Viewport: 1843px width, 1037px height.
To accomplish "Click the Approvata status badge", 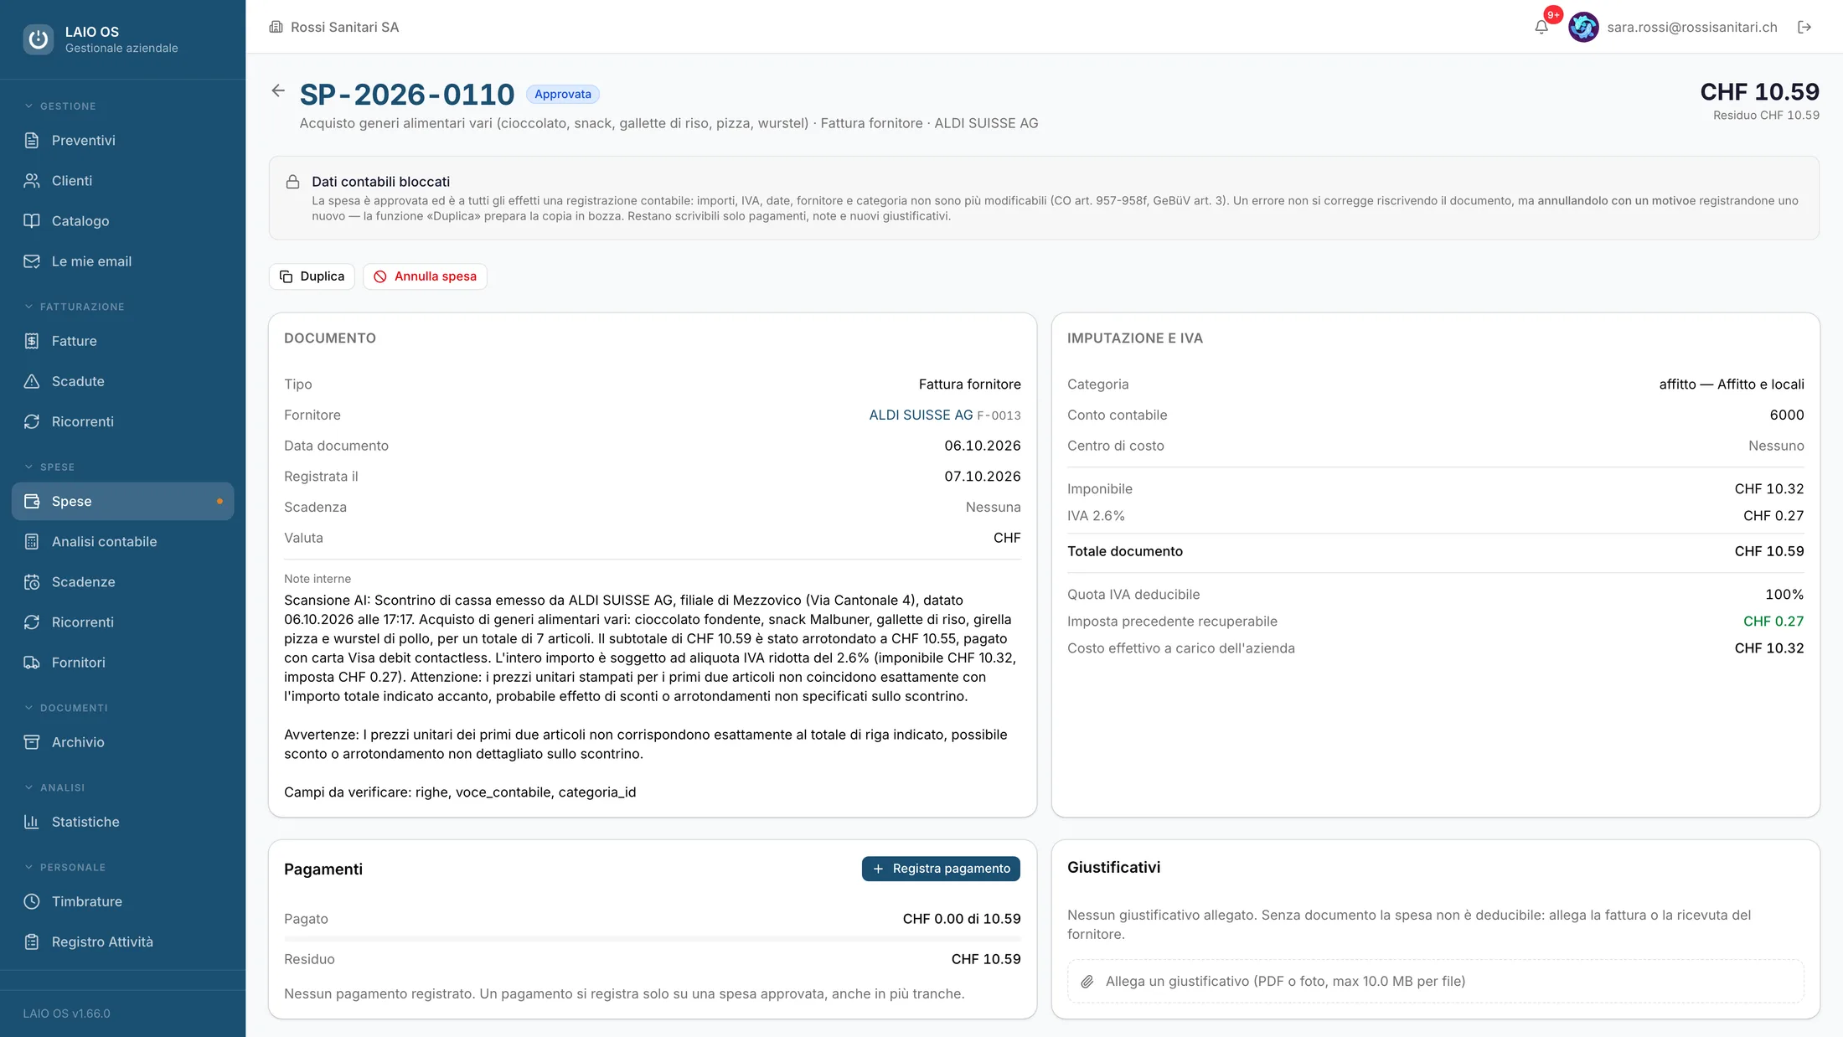I will coord(563,94).
